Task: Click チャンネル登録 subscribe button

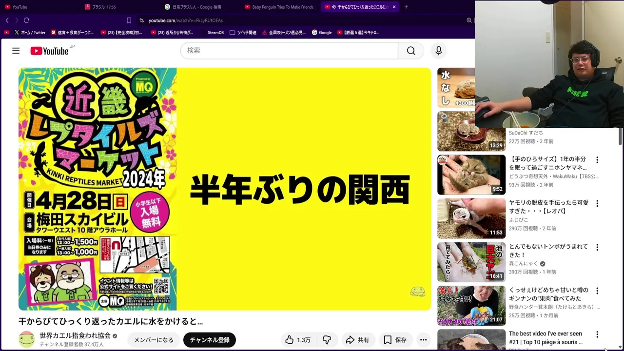Action: (x=210, y=340)
